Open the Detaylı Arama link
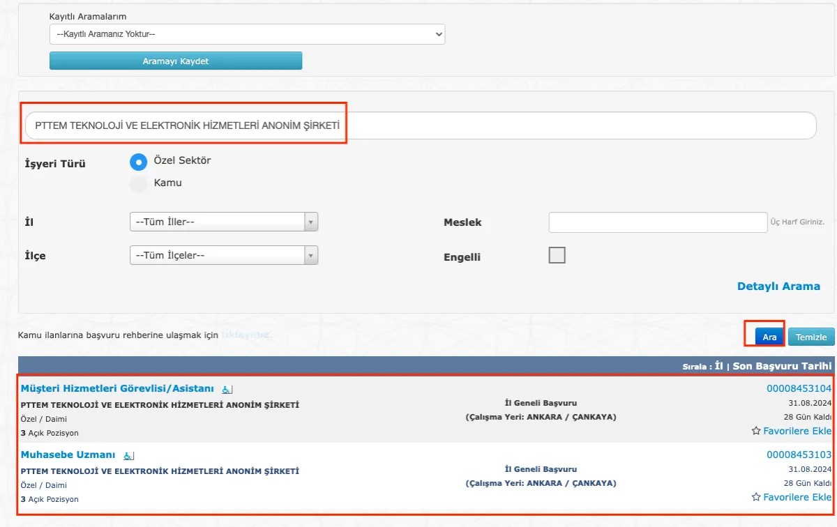The image size is (837, 527). click(778, 287)
